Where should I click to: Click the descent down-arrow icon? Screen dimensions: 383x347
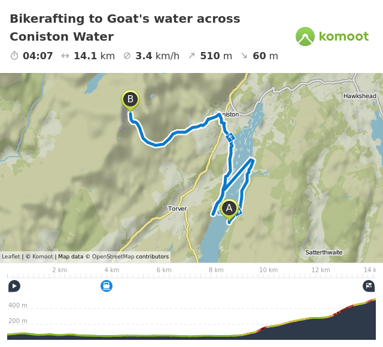(x=244, y=56)
